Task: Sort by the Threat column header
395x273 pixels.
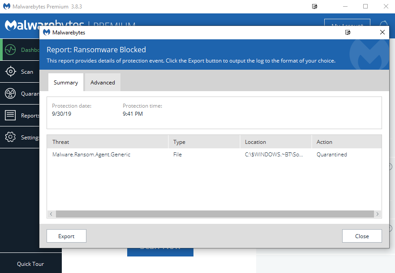Action: point(107,142)
